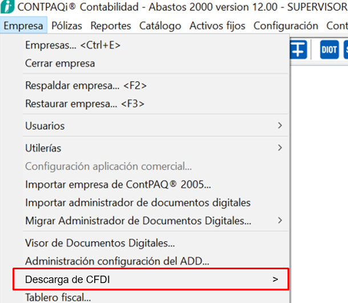
Task: Close the open Empresa menu
Action: pos(23,26)
